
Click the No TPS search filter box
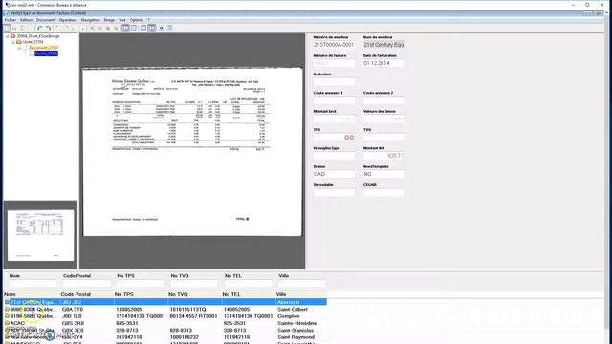(141, 284)
